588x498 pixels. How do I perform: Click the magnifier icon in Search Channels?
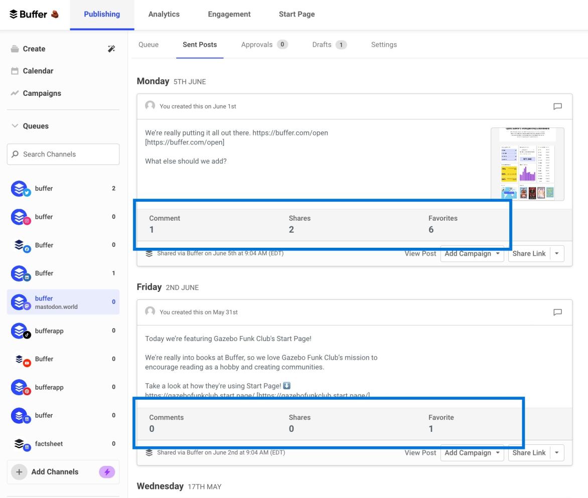15,154
